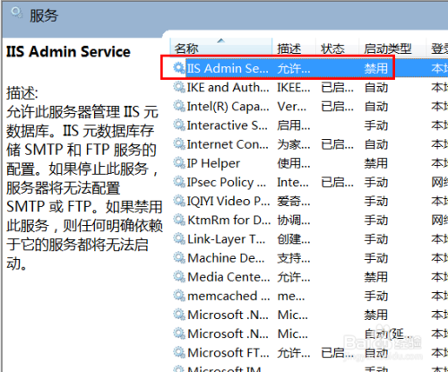The height and width of the screenshot is (372, 448).
Task: Select the IP Helper service name
Action: tap(213, 163)
